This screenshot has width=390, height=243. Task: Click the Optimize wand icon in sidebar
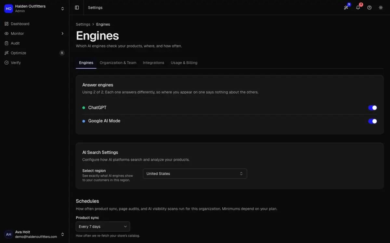click(x=6, y=53)
